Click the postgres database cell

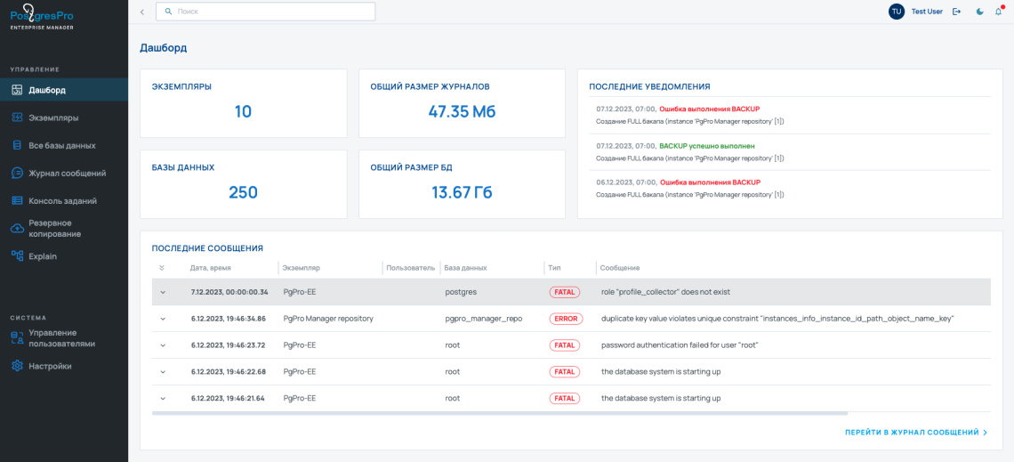(x=461, y=292)
